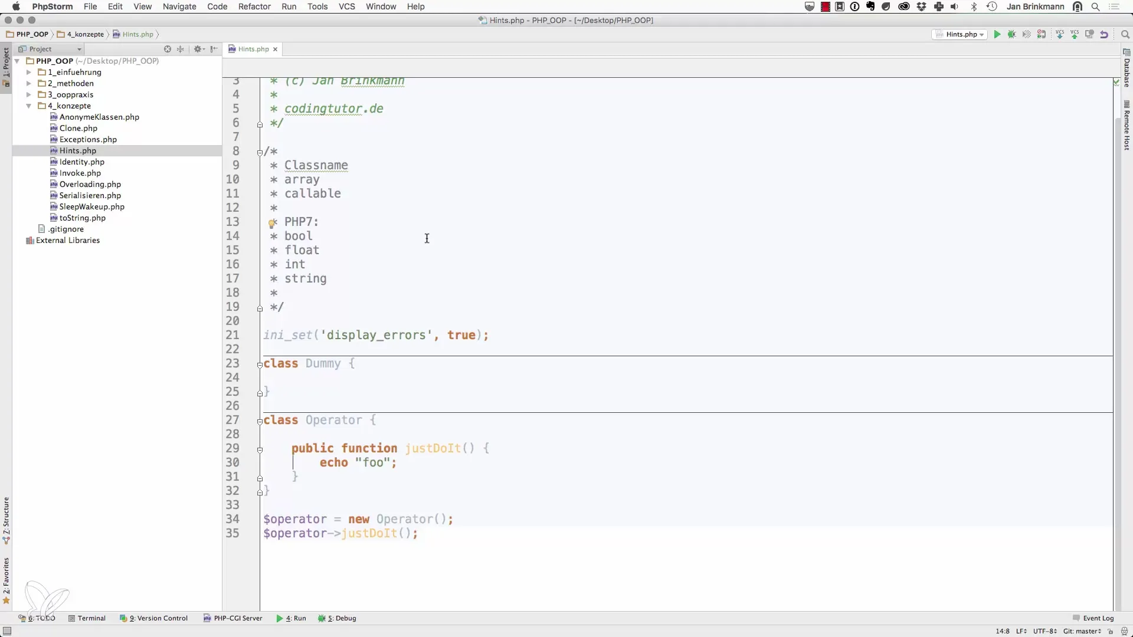Open the Navigate menu
Screen dimensions: 1133x637
(x=179, y=6)
